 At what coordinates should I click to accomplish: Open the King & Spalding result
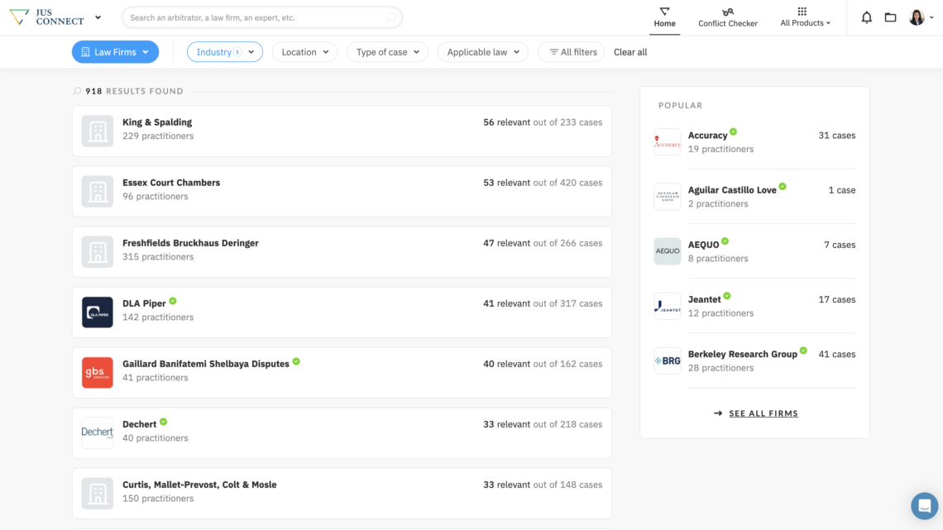click(x=157, y=122)
